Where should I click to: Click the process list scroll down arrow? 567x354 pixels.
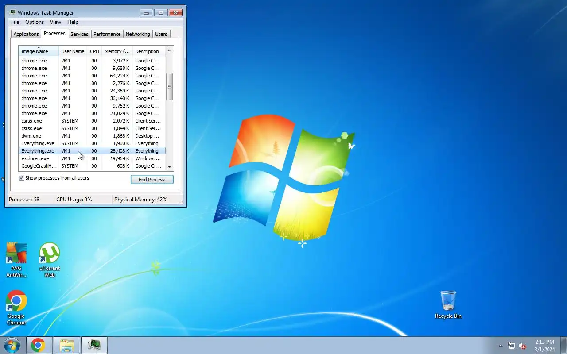(169, 167)
